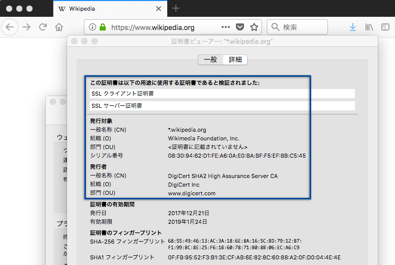Screen dimensions: 395x265
Task: Click the SHA-256 fingerprint value
Action: tap(235, 244)
